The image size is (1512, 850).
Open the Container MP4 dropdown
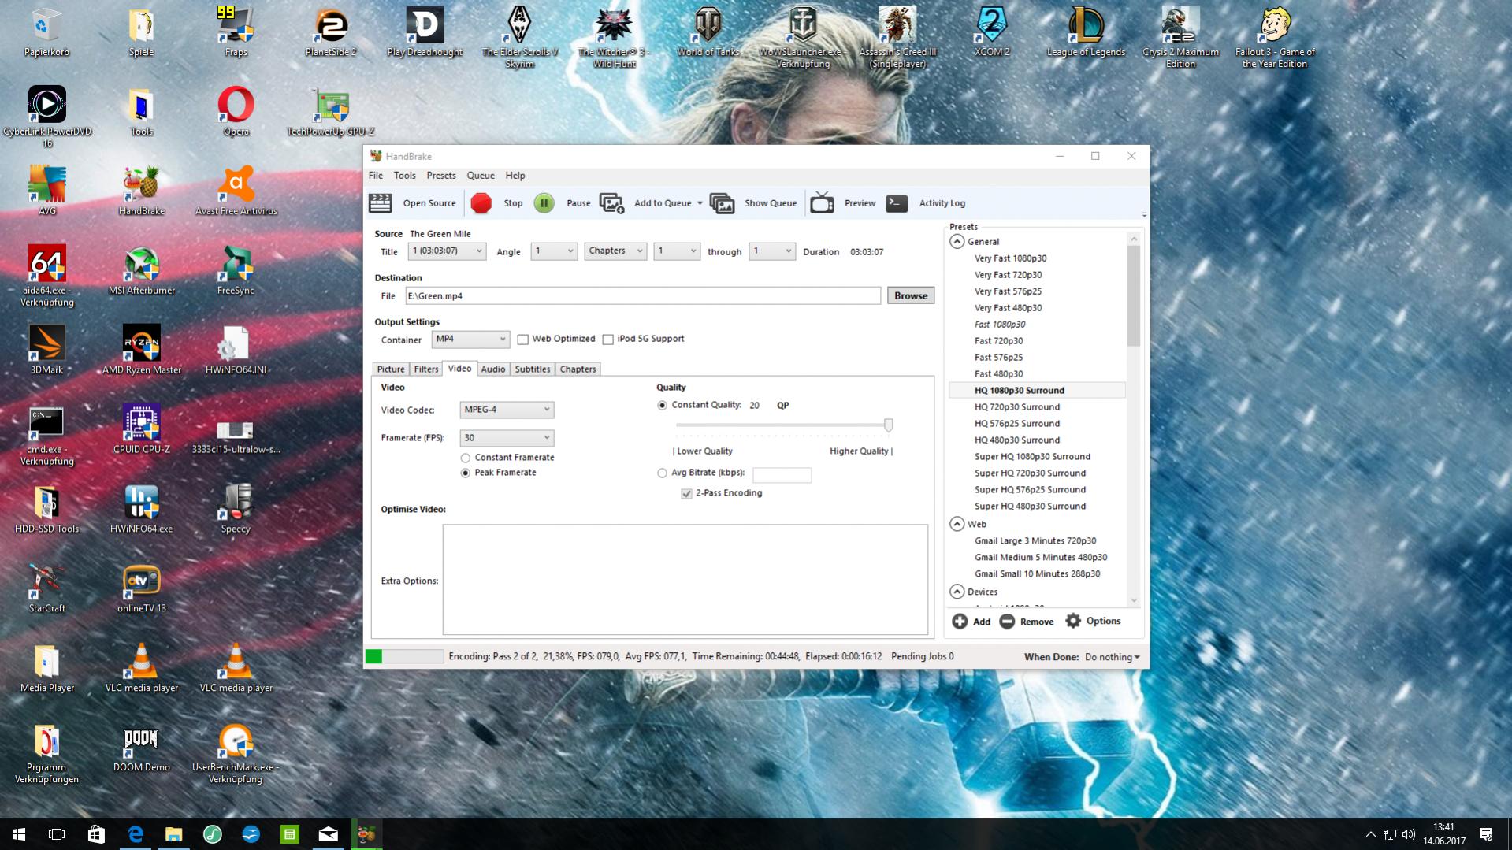[x=470, y=340]
